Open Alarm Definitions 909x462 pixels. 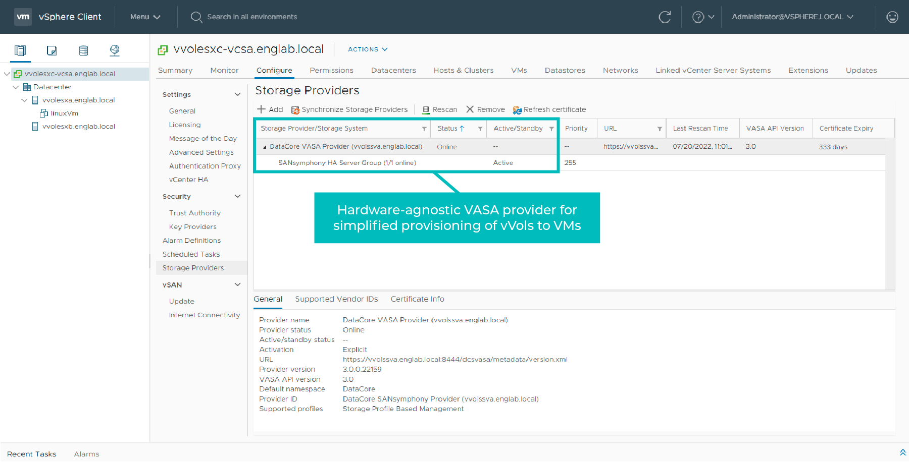pos(191,241)
